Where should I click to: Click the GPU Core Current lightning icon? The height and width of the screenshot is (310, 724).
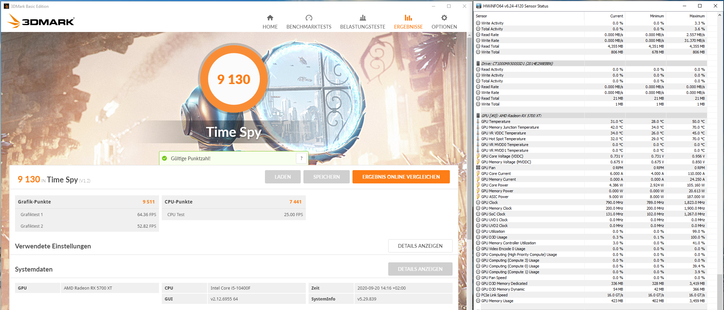click(478, 174)
